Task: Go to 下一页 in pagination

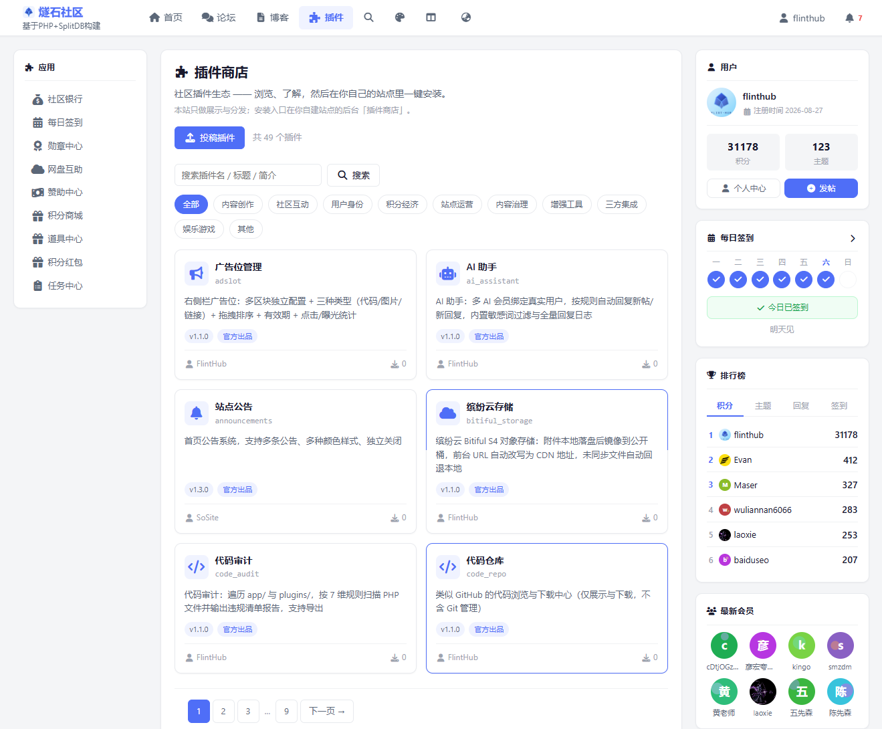Action: [x=327, y=711]
